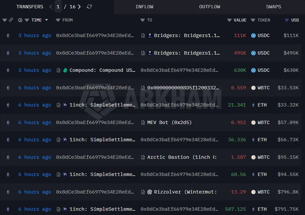Open 1inch sender in 60.56 ETH row
Image resolution: width=305 pixels, height=215 pixels.
(x=102, y=174)
